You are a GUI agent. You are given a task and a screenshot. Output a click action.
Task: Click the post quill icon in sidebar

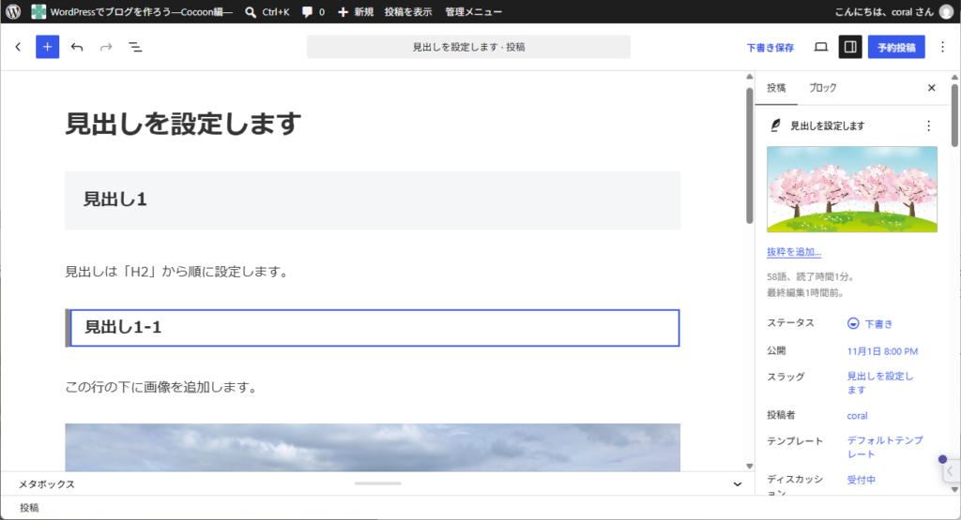[775, 126]
